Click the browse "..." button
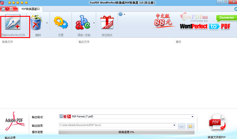Screen dimensions: 237x139 point(182,126)
